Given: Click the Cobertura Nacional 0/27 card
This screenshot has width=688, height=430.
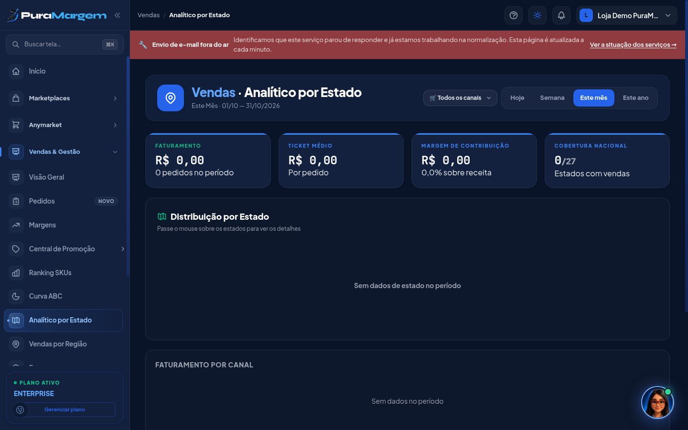Looking at the screenshot, I should tap(607, 161).
